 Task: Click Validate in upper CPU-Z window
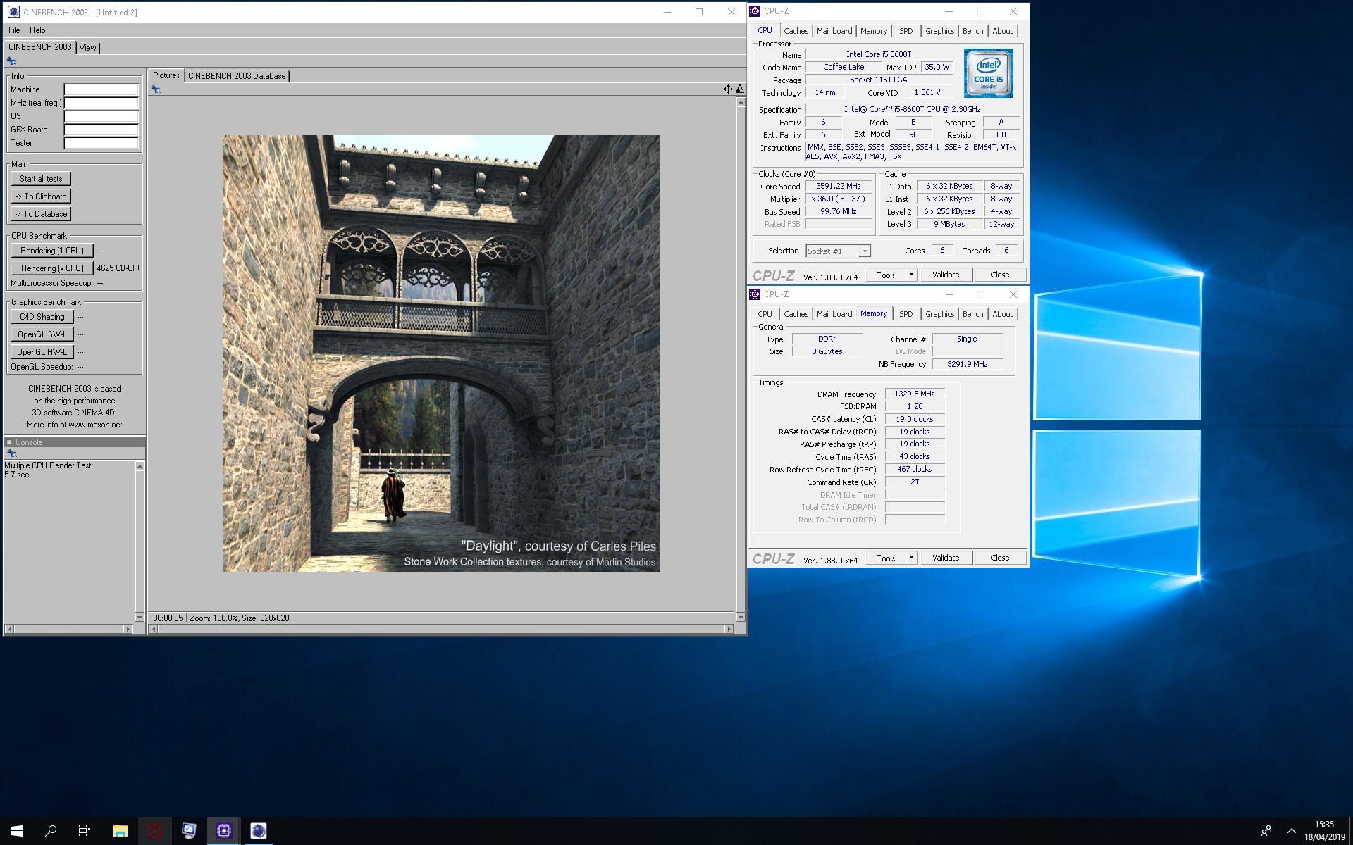946,275
